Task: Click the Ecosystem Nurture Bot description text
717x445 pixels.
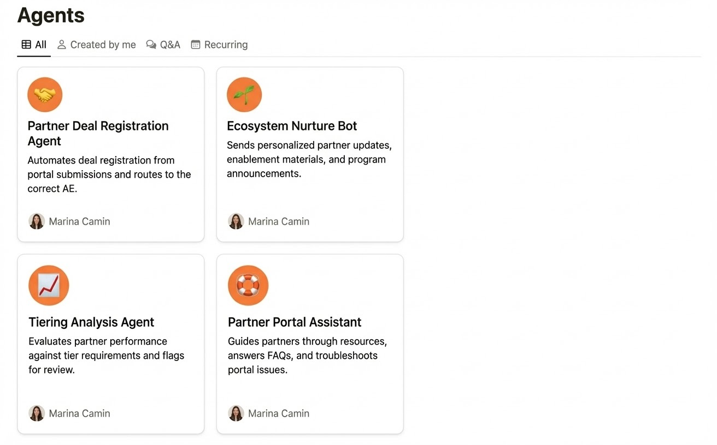Action: point(309,159)
